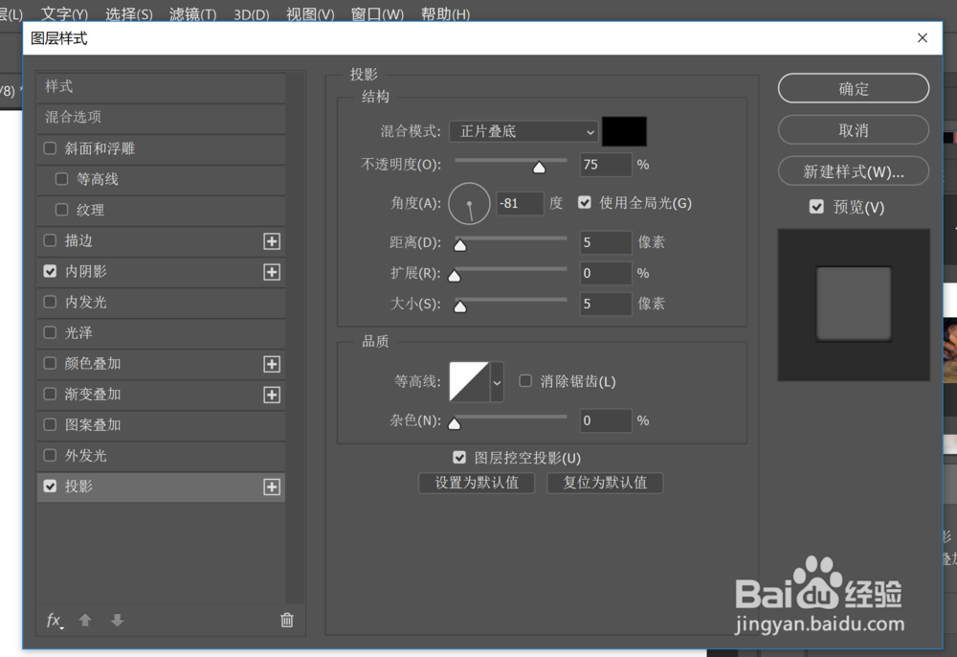Open the Contour picker dropdown
This screenshot has width=957, height=657.
(499, 381)
